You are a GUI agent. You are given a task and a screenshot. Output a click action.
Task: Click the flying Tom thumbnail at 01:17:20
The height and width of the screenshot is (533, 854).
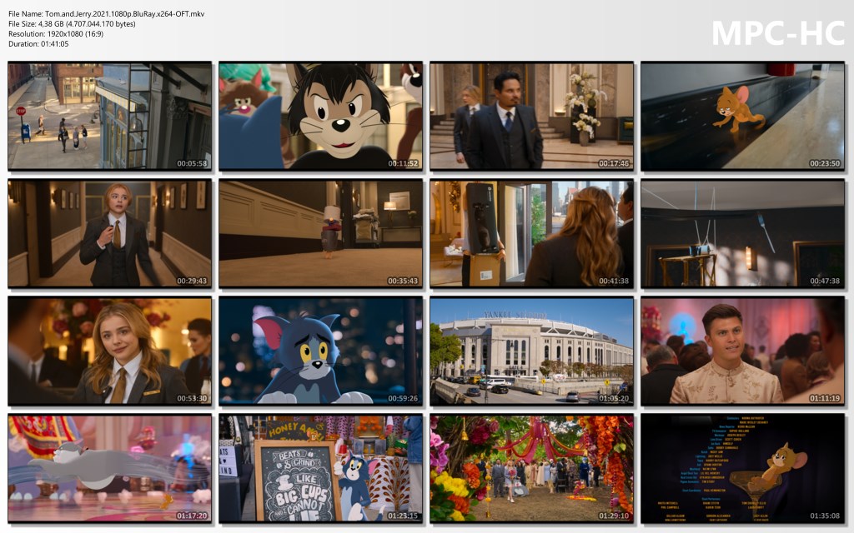(x=110, y=468)
